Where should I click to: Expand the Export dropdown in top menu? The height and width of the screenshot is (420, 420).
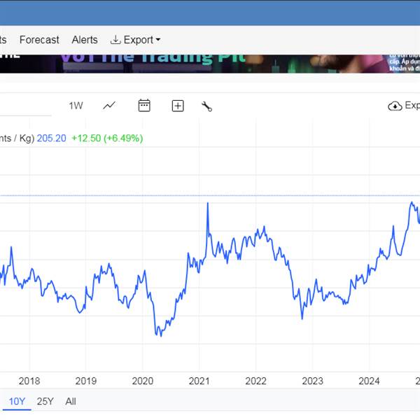[x=136, y=40]
